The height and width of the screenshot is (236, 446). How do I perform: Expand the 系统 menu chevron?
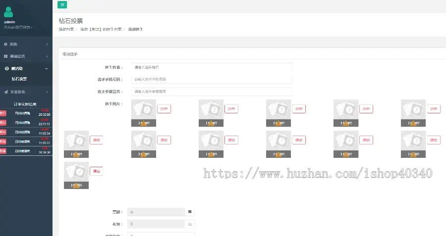tap(47, 45)
